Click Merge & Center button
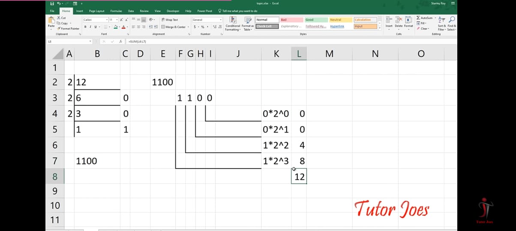516x231 pixels. point(174,27)
